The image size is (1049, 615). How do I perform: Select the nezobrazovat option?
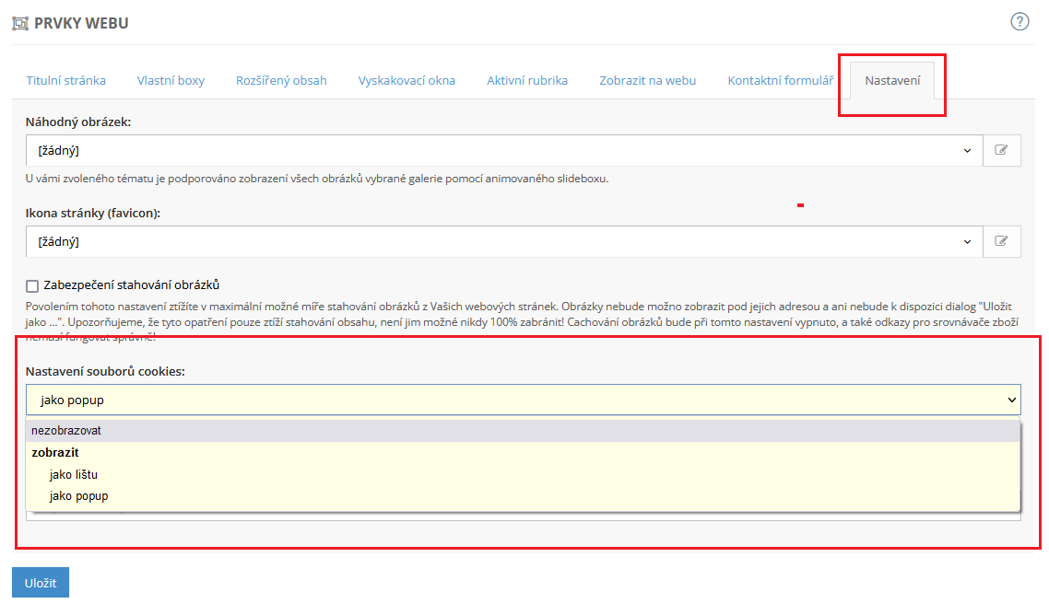[x=66, y=430]
